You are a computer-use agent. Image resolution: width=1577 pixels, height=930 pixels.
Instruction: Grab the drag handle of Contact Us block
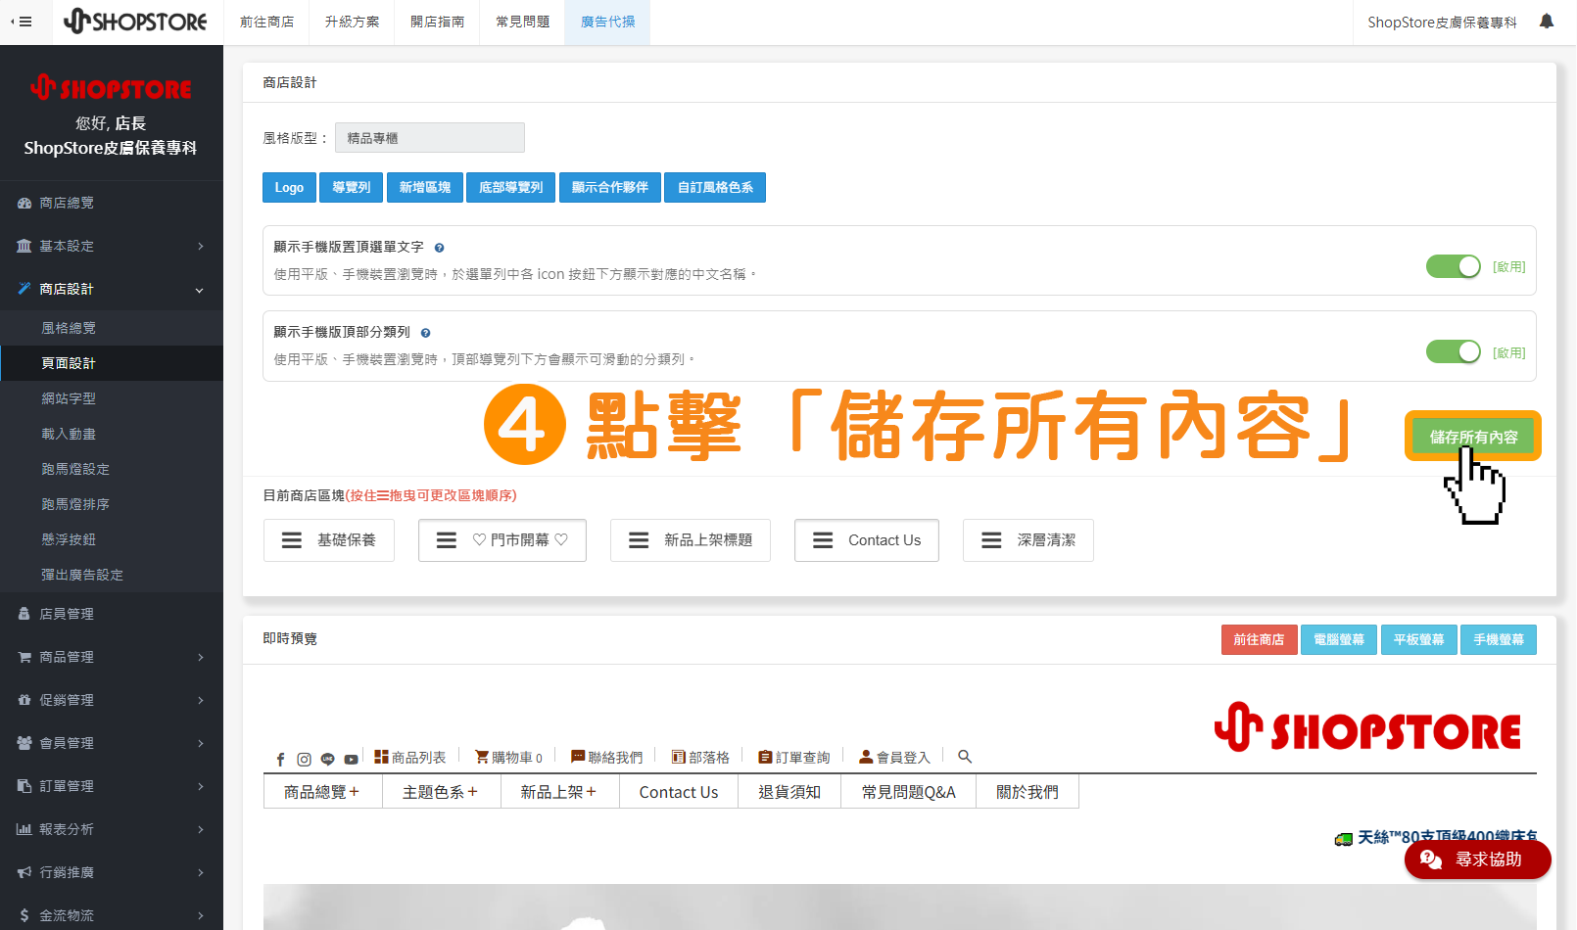[823, 540]
